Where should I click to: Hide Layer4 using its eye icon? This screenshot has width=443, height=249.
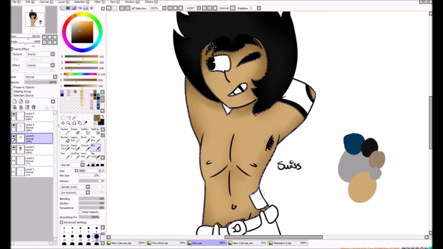point(14,114)
